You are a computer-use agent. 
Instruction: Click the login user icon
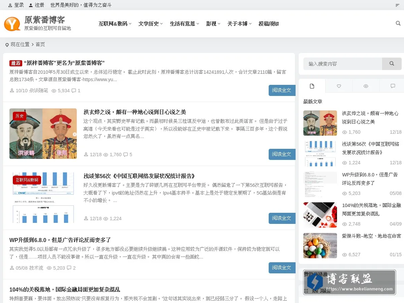(10, 5)
